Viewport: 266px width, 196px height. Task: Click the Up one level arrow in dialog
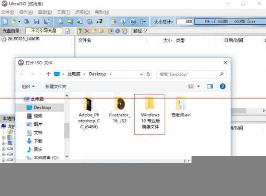48,74
